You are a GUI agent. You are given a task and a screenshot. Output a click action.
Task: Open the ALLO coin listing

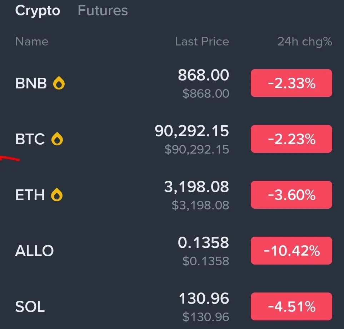tap(34, 251)
